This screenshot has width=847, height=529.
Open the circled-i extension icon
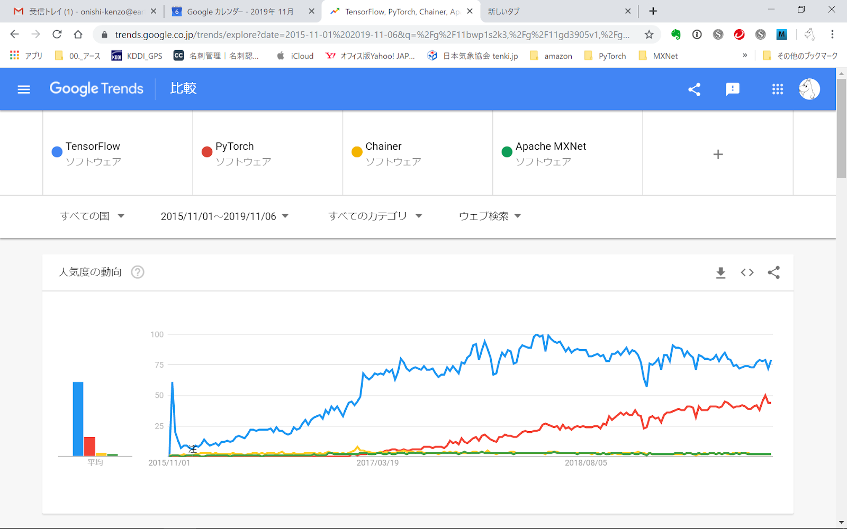(x=697, y=34)
